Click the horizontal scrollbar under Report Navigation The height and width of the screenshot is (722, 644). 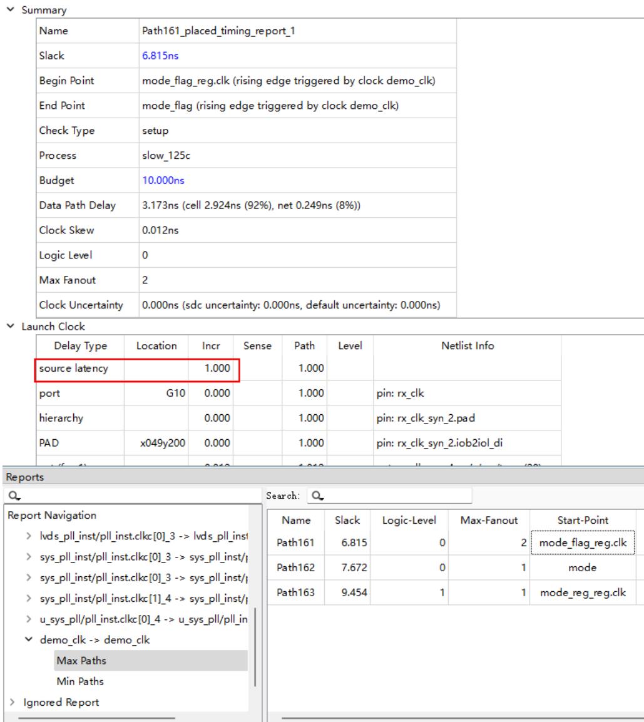[97, 718]
